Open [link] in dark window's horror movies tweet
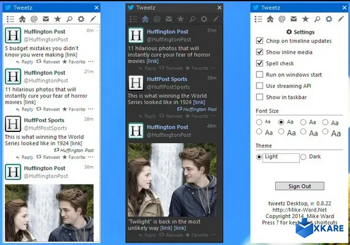The width and height of the screenshot is (350, 245). coord(153,61)
